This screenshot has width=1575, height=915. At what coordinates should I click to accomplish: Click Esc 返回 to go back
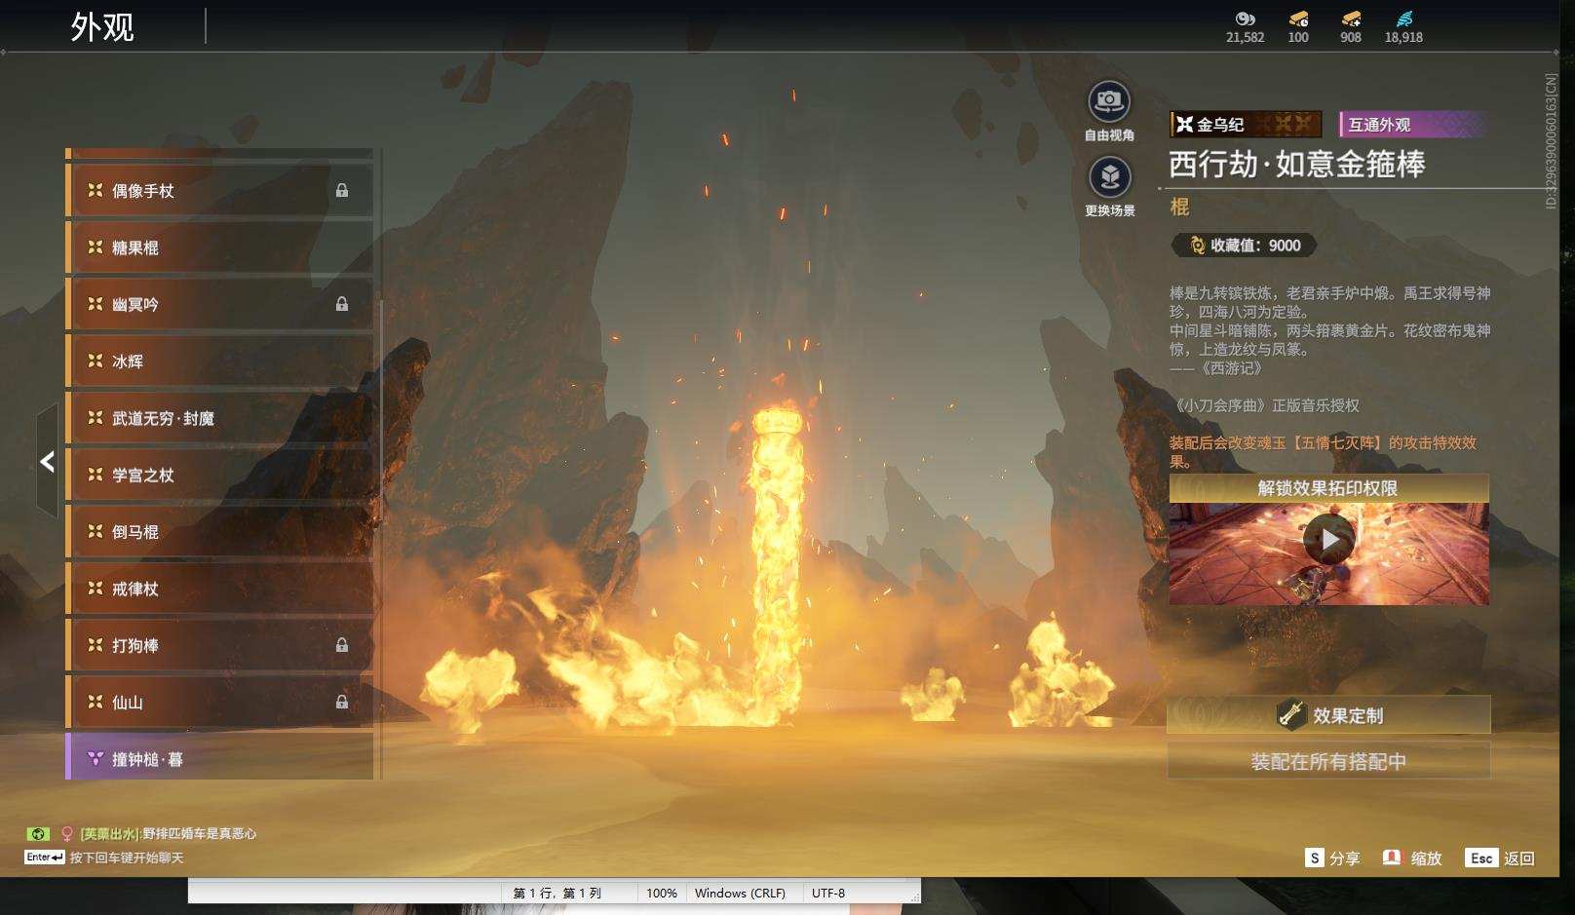point(1500,858)
